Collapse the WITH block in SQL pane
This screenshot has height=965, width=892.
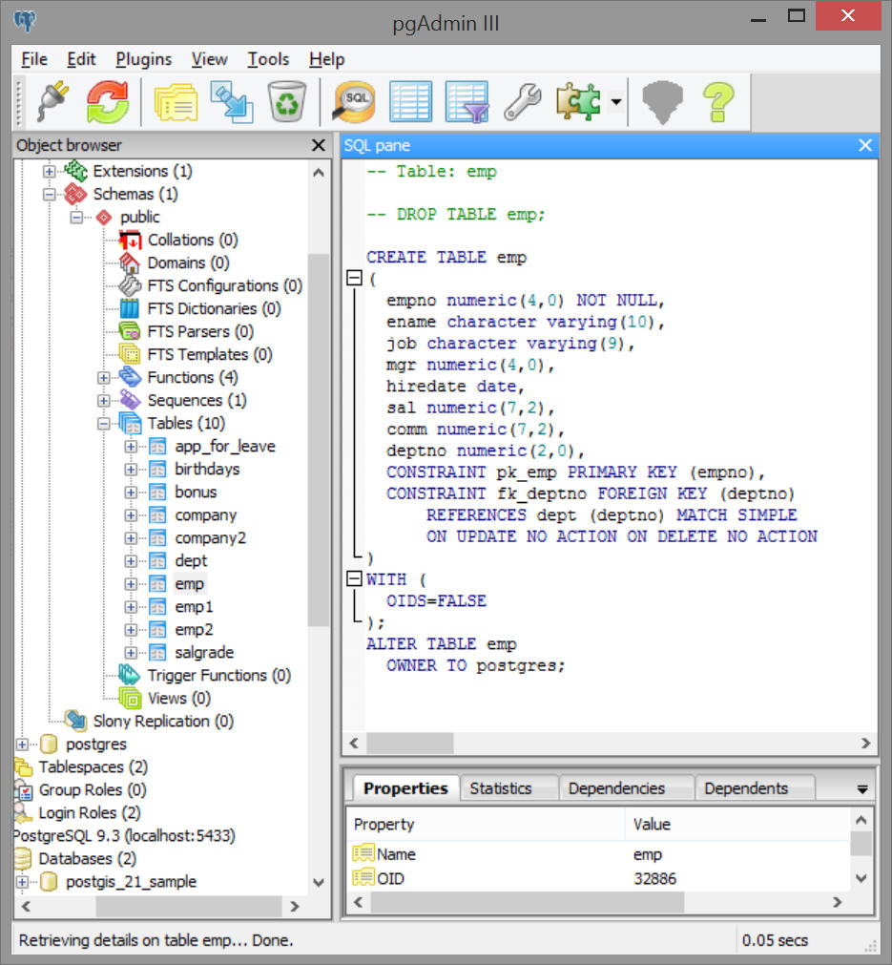pos(354,579)
